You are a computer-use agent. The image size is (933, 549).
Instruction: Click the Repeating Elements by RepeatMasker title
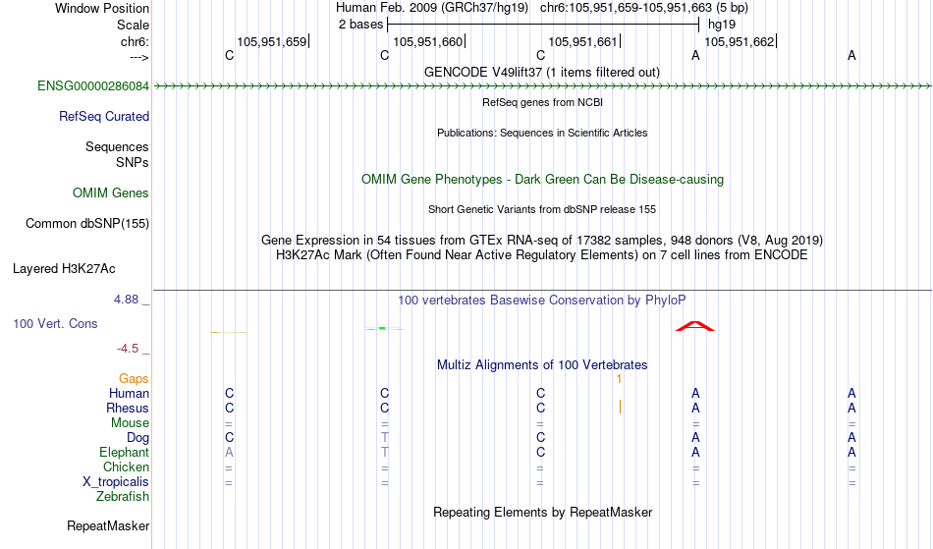click(542, 512)
